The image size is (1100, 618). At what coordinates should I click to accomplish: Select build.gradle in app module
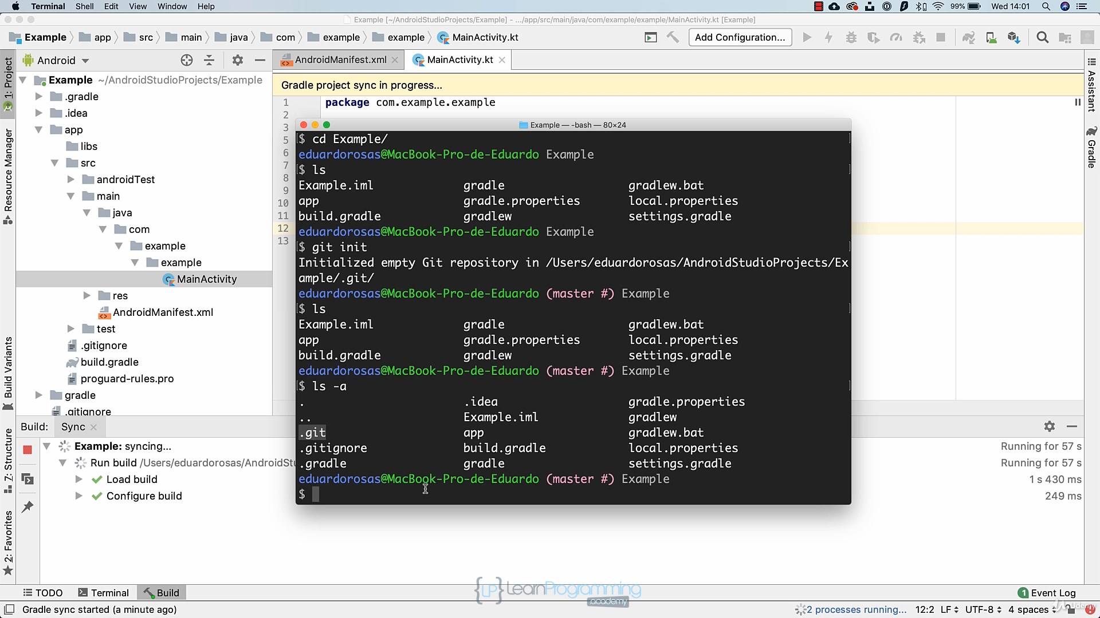[103, 362]
